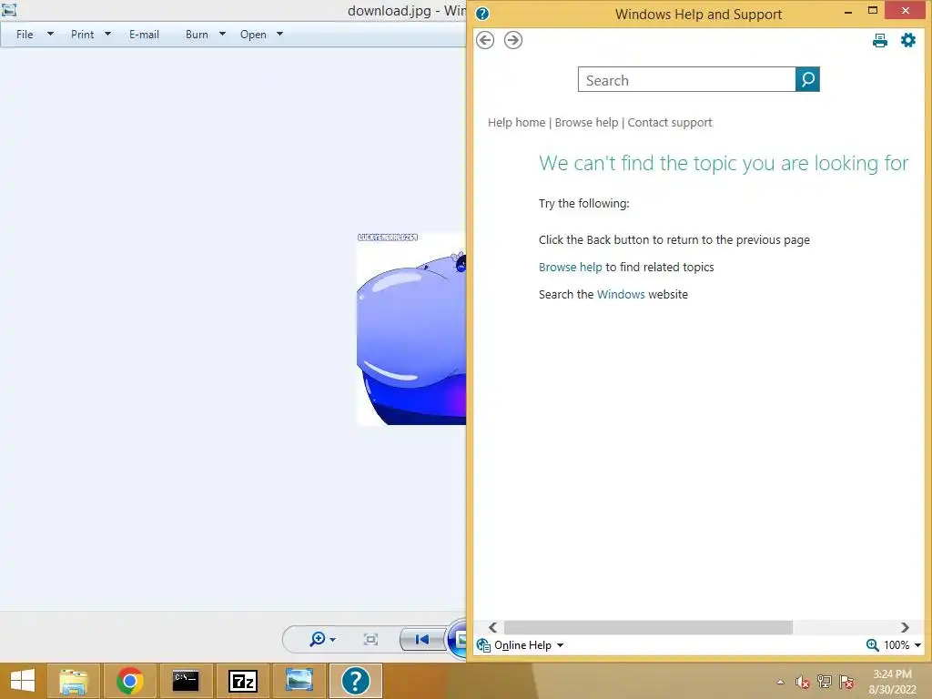Switch to 7-Zip on the taskbar

coord(242,681)
